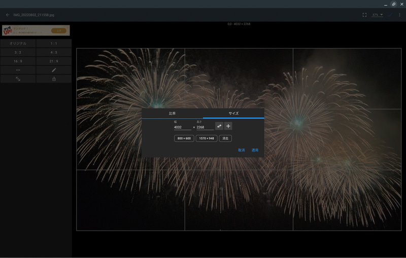Select the 1:1 aspect ratio
406x258 pixels.
(x=54, y=44)
